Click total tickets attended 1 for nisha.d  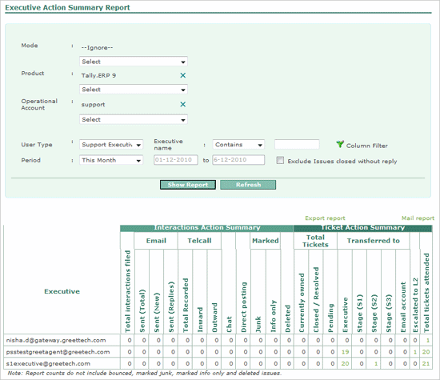(428, 340)
